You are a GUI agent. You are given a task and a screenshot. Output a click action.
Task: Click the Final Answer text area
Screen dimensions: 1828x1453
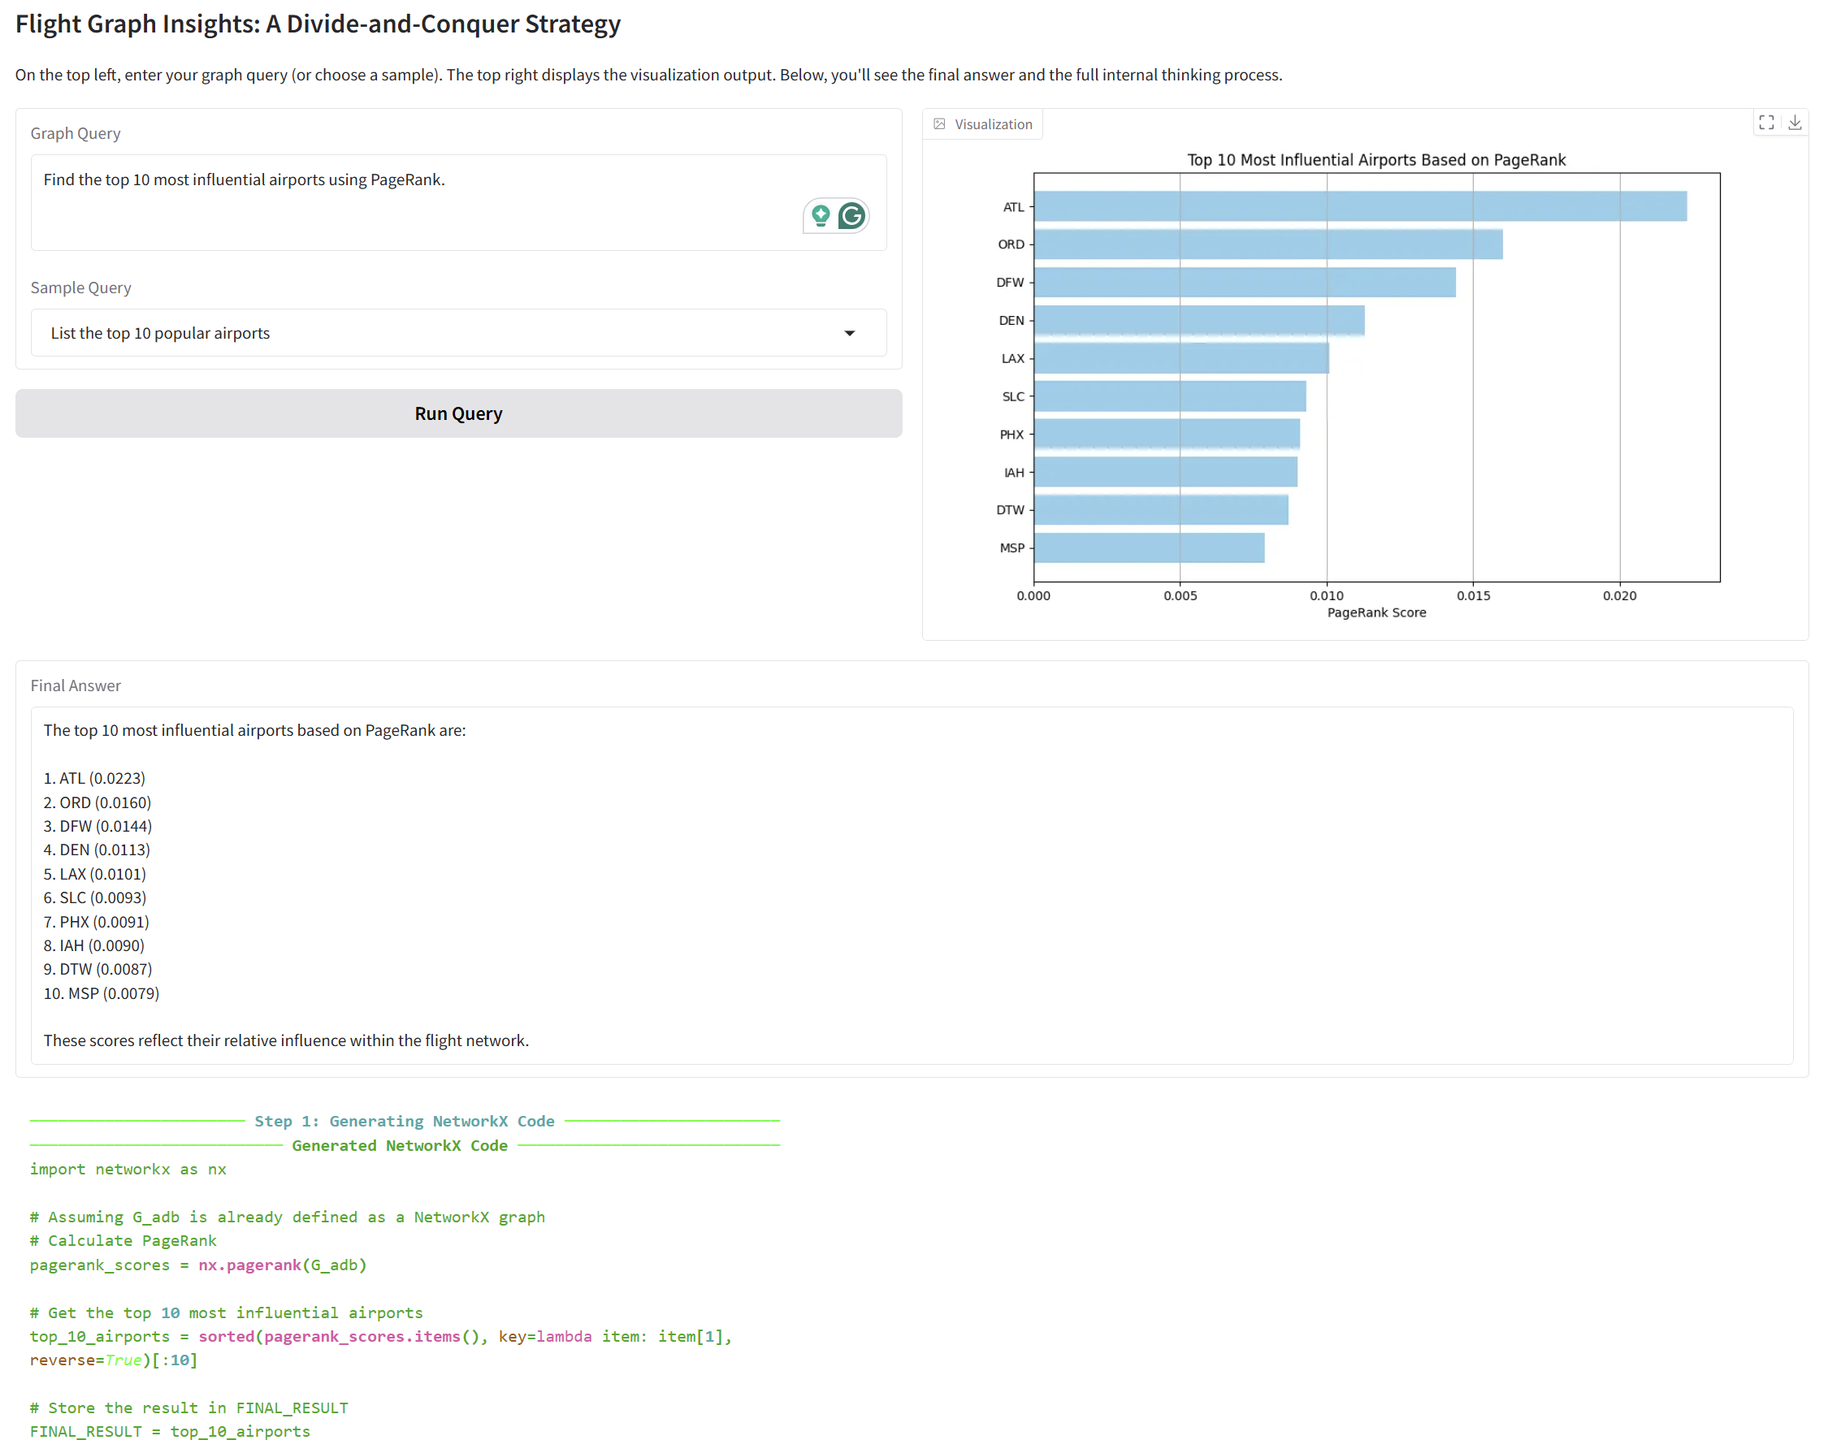click(912, 885)
